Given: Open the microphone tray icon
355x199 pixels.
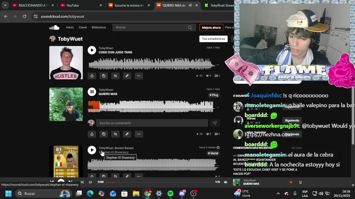Looking at the screenshot, I should pos(295,193).
